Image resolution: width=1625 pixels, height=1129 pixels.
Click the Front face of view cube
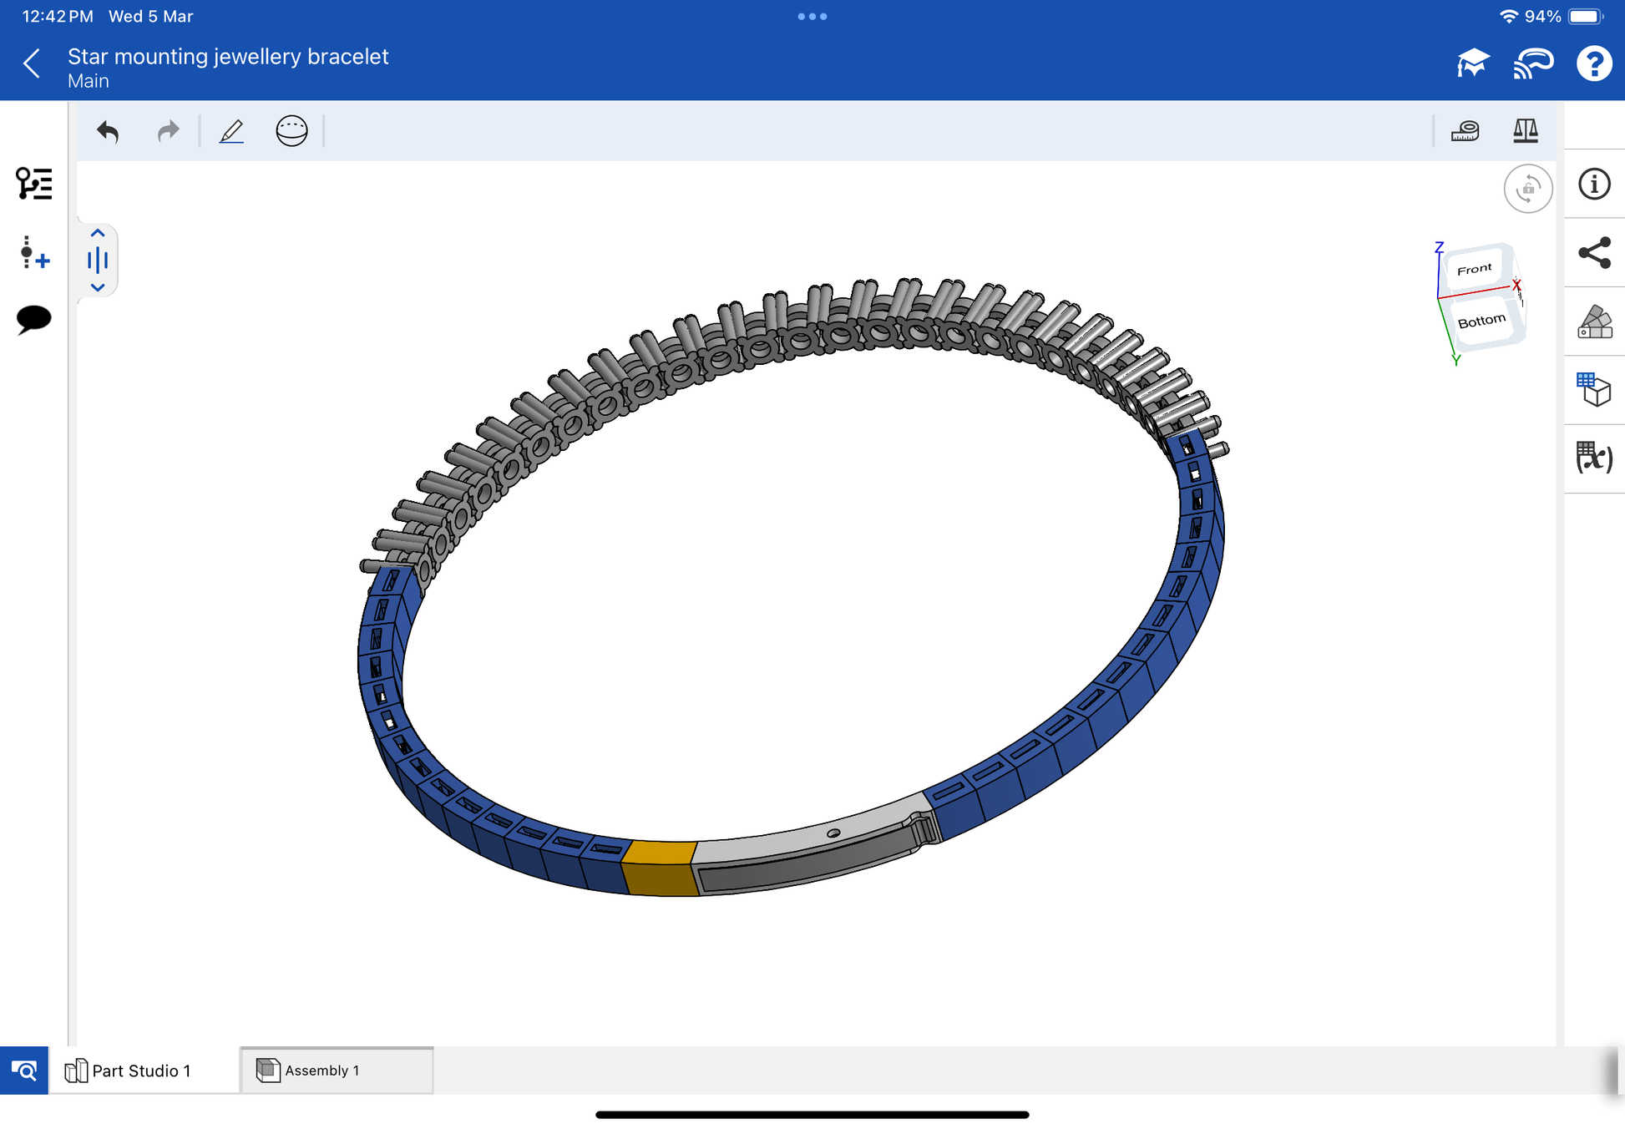1474,269
